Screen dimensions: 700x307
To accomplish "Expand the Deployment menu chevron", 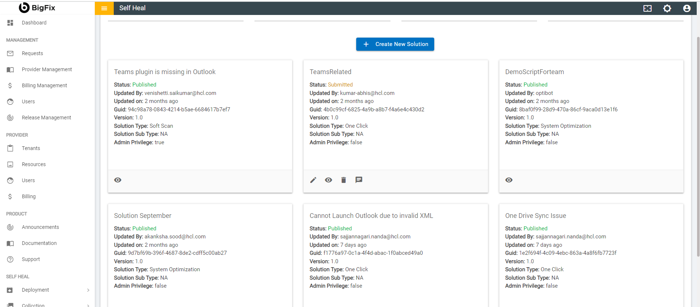I will tap(88, 290).
